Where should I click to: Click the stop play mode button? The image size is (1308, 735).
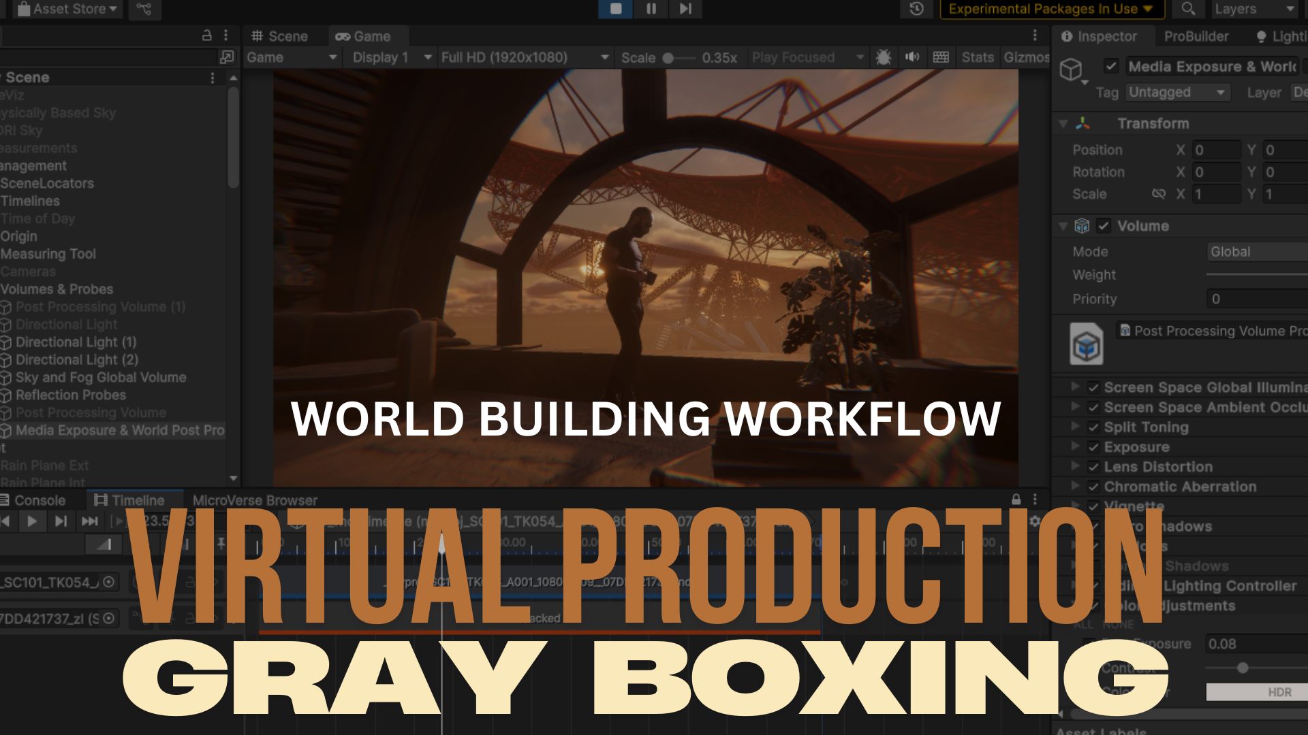pyautogui.click(x=616, y=9)
